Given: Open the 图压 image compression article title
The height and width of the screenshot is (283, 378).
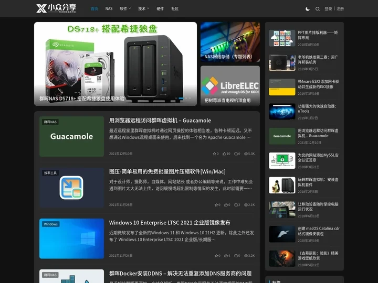Looking at the screenshot, I should 167,171.
